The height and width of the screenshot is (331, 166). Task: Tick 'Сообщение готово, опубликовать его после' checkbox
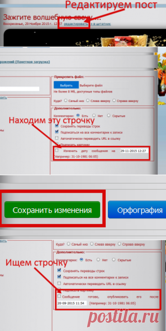point(59,296)
